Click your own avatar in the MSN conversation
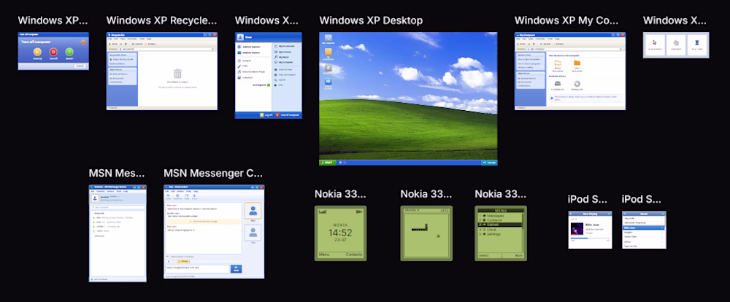 pyautogui.click(x=253, y=232)
